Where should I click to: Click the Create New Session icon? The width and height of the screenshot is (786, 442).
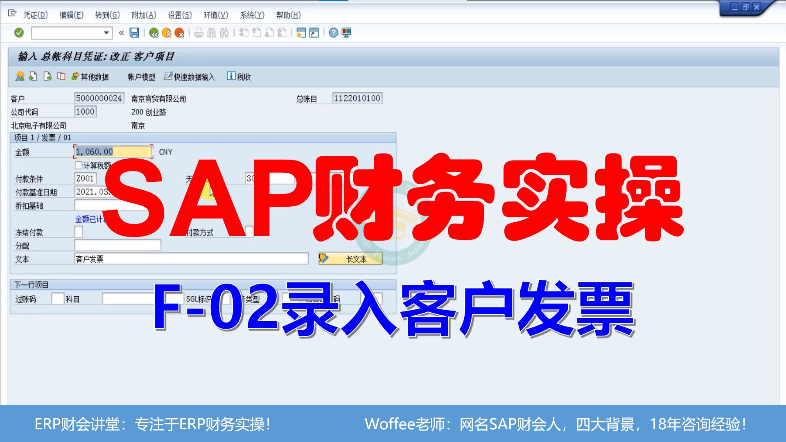tap(301, 33)
